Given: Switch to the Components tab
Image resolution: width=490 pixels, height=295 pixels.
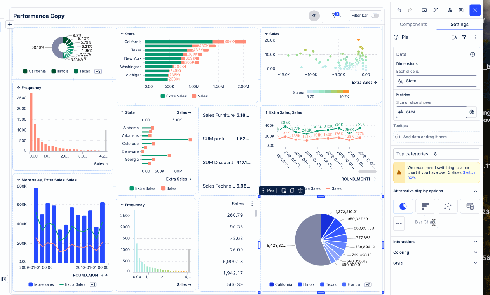Looking at the screenshot, I should tap(413, 24).
